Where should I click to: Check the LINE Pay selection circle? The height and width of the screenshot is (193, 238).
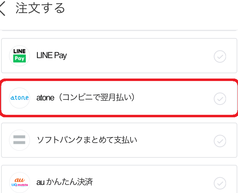[220, 56]
